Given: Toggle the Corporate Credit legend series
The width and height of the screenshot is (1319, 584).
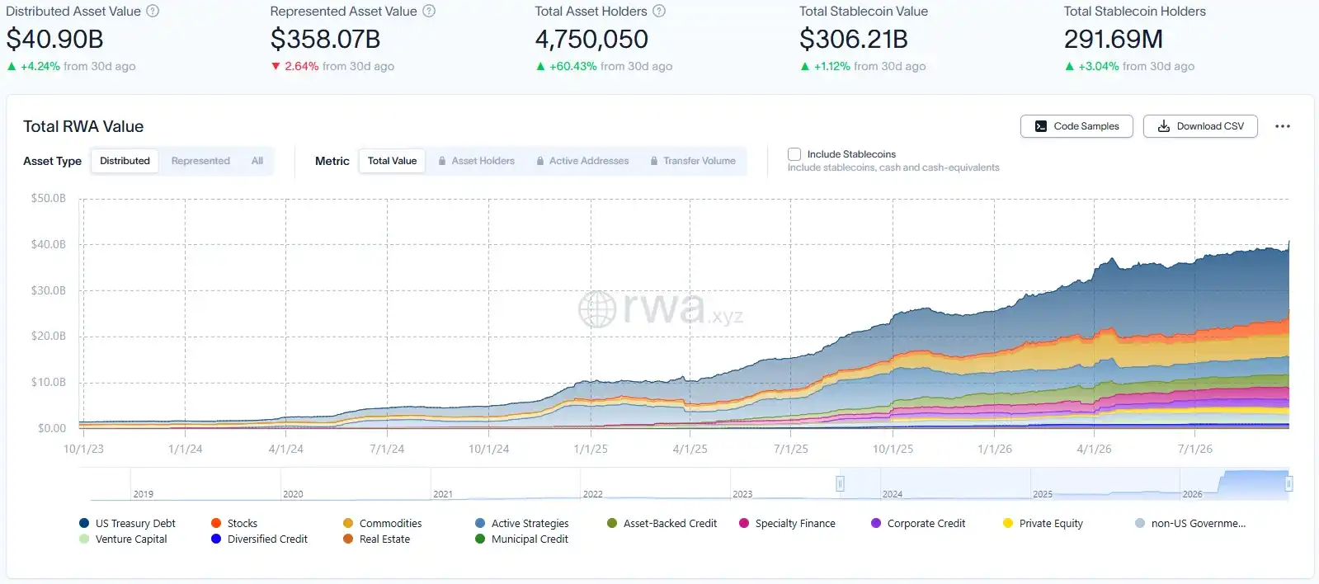Looking at the screenshot, I should (918, 523).
